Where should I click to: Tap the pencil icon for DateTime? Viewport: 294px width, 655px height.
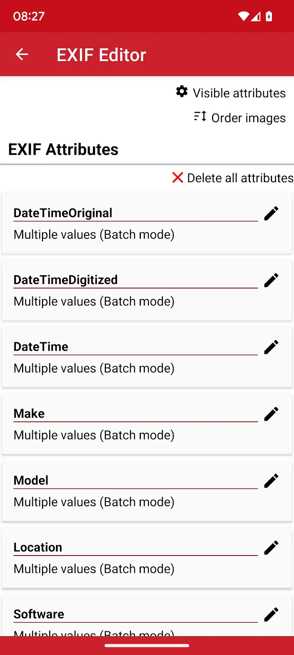pyautogui.click(x=271, y=347)
